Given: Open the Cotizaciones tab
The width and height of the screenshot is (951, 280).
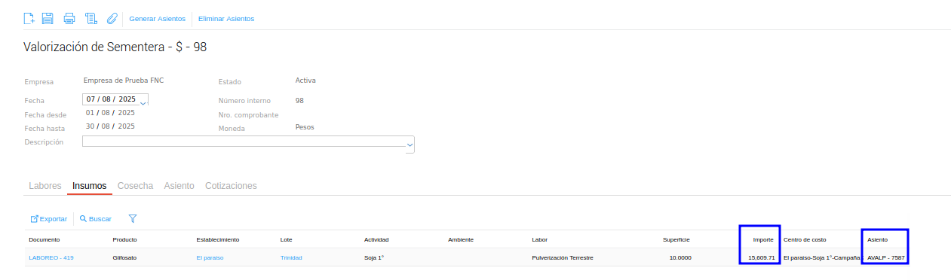Looking at the screenshot, I should pyautogui.click(x=231, y=186).
